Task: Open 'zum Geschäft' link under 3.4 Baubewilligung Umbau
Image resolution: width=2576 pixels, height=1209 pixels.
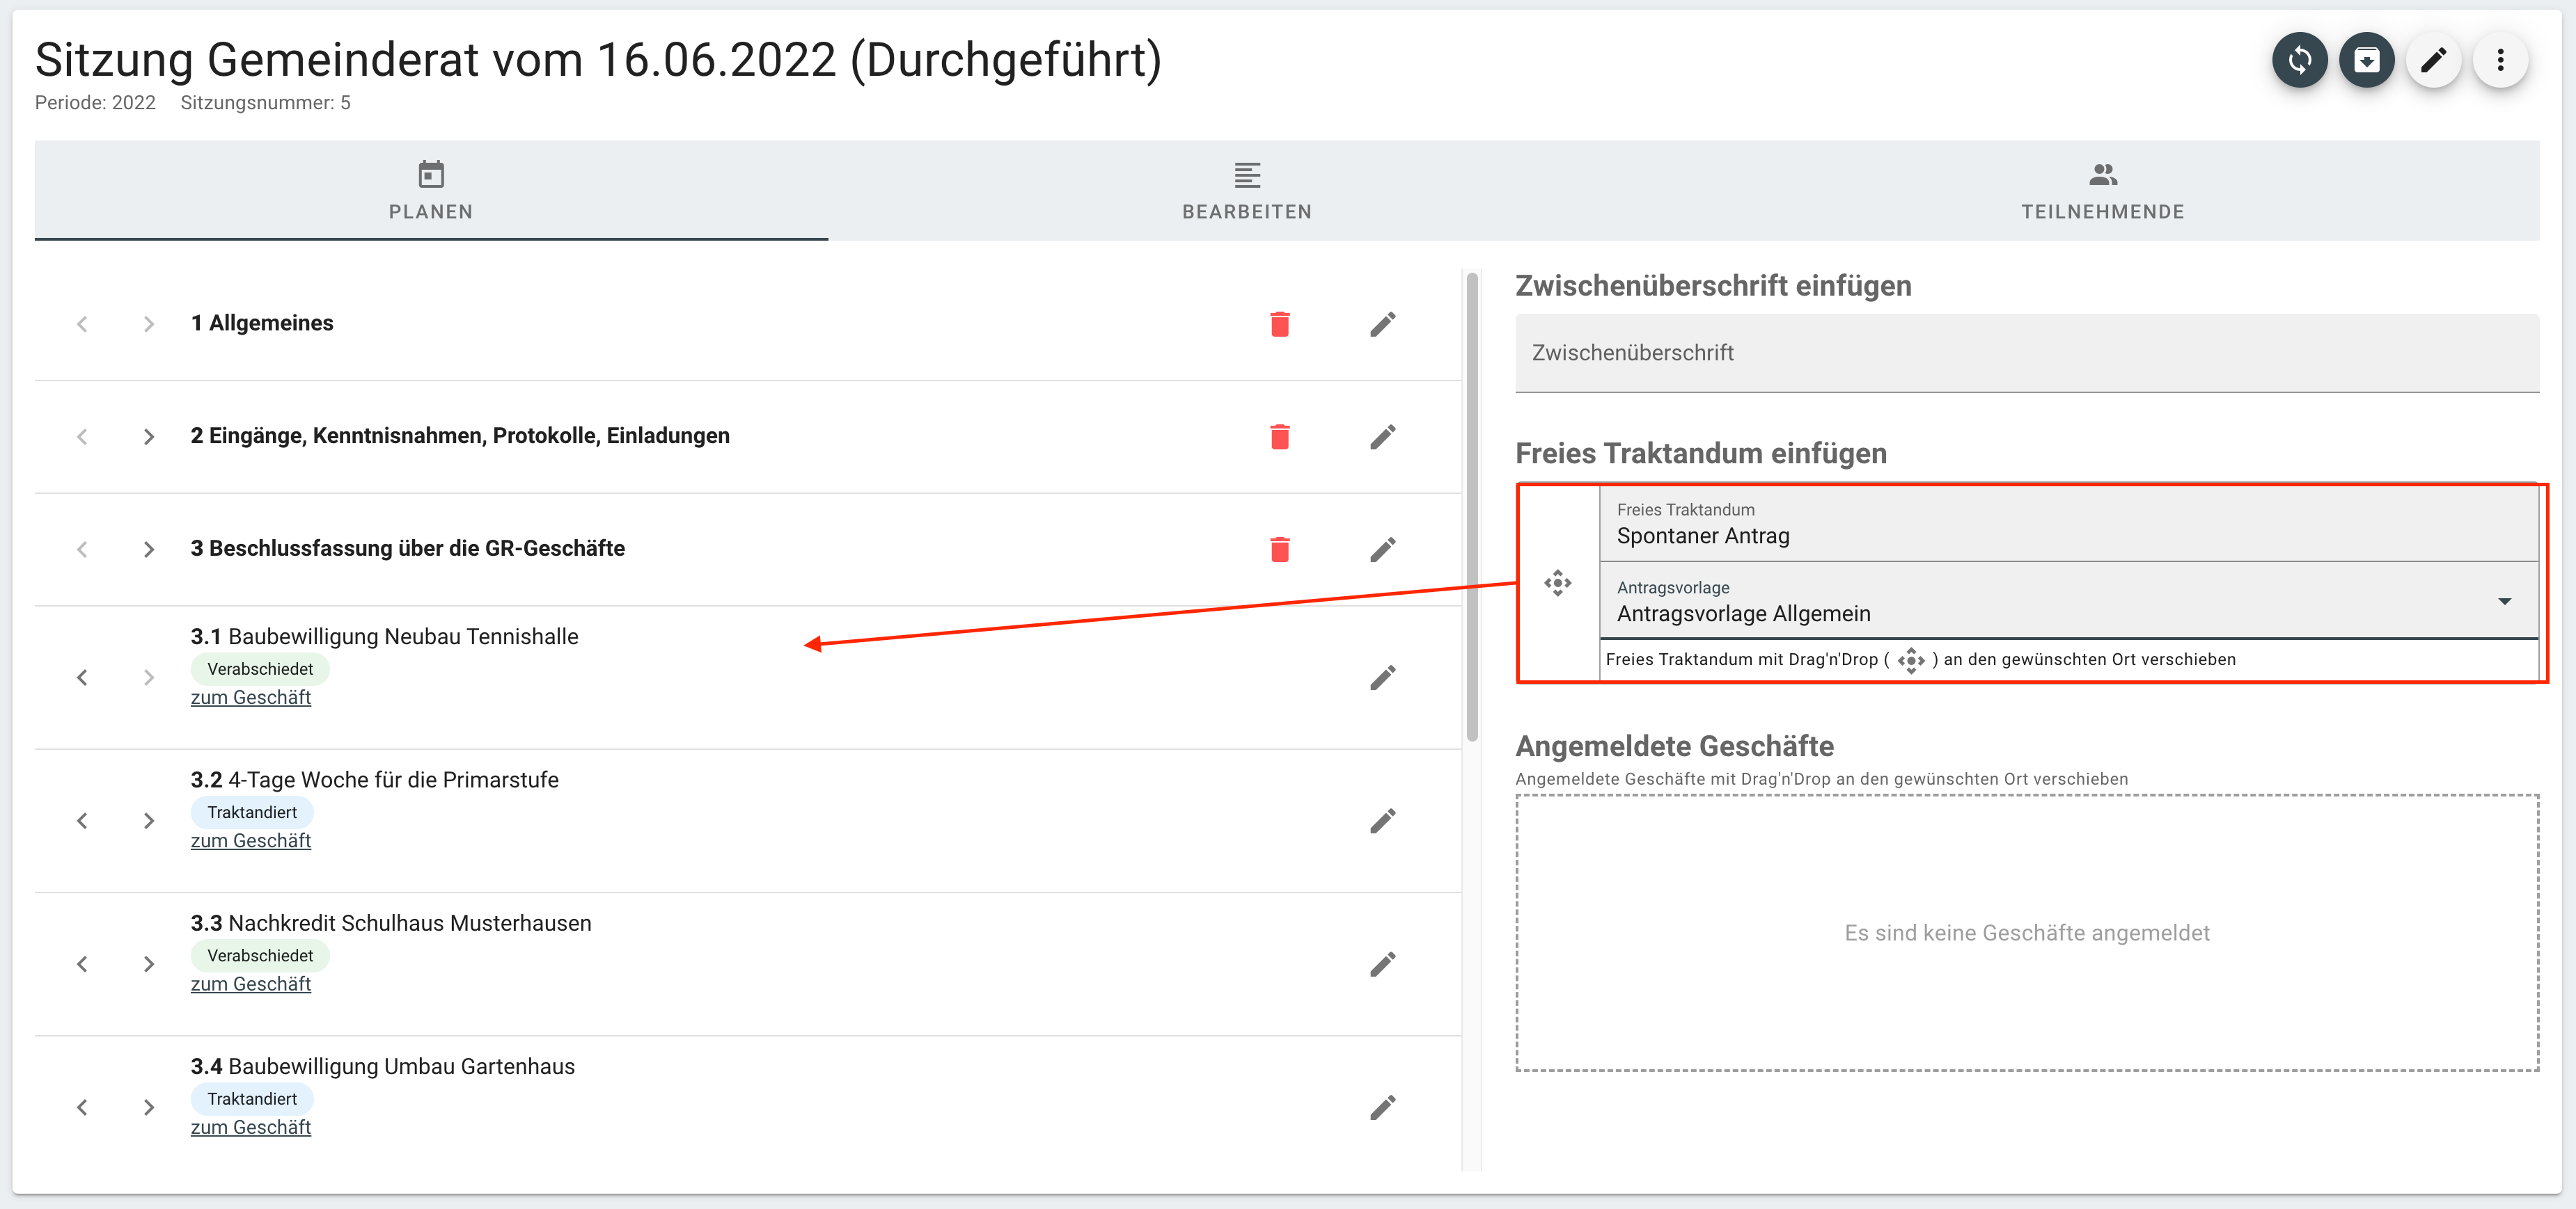Action: [x=251, y=1127]
